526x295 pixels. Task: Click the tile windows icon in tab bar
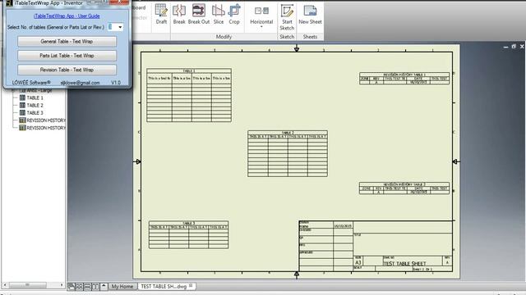pos(79,287)
